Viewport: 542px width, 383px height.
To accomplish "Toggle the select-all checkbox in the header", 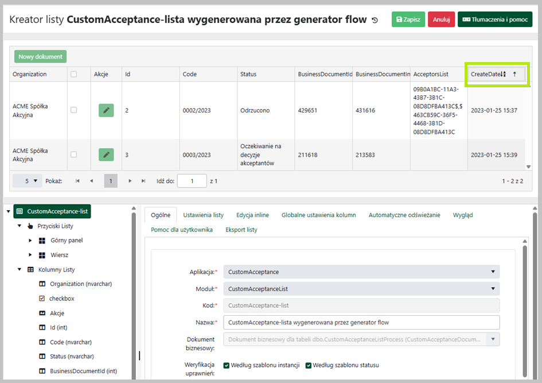I will 73,74.
